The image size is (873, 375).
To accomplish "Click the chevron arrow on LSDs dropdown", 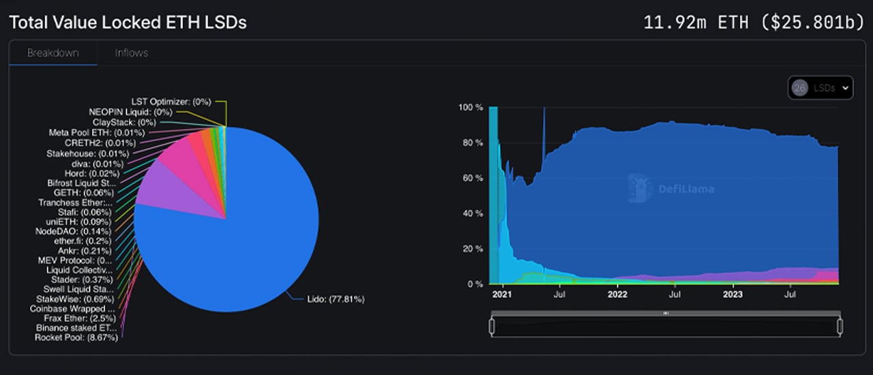I will (x=846, y=88).
